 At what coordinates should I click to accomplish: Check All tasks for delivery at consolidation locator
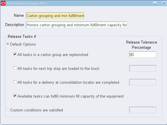(x=15, y=82)
